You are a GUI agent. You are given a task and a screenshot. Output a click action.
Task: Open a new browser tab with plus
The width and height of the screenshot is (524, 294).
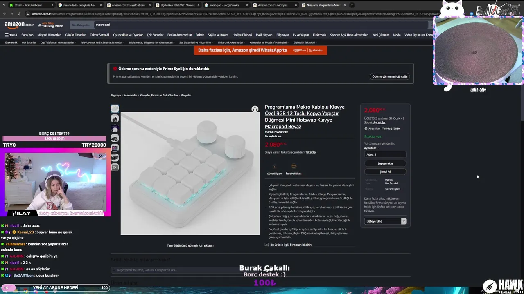coord(352,5)
